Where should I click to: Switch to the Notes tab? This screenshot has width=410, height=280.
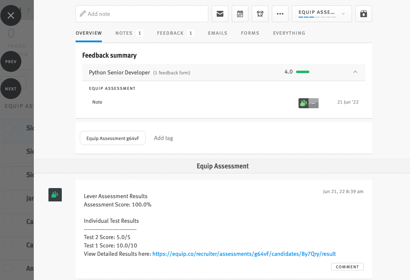point(124,33)
